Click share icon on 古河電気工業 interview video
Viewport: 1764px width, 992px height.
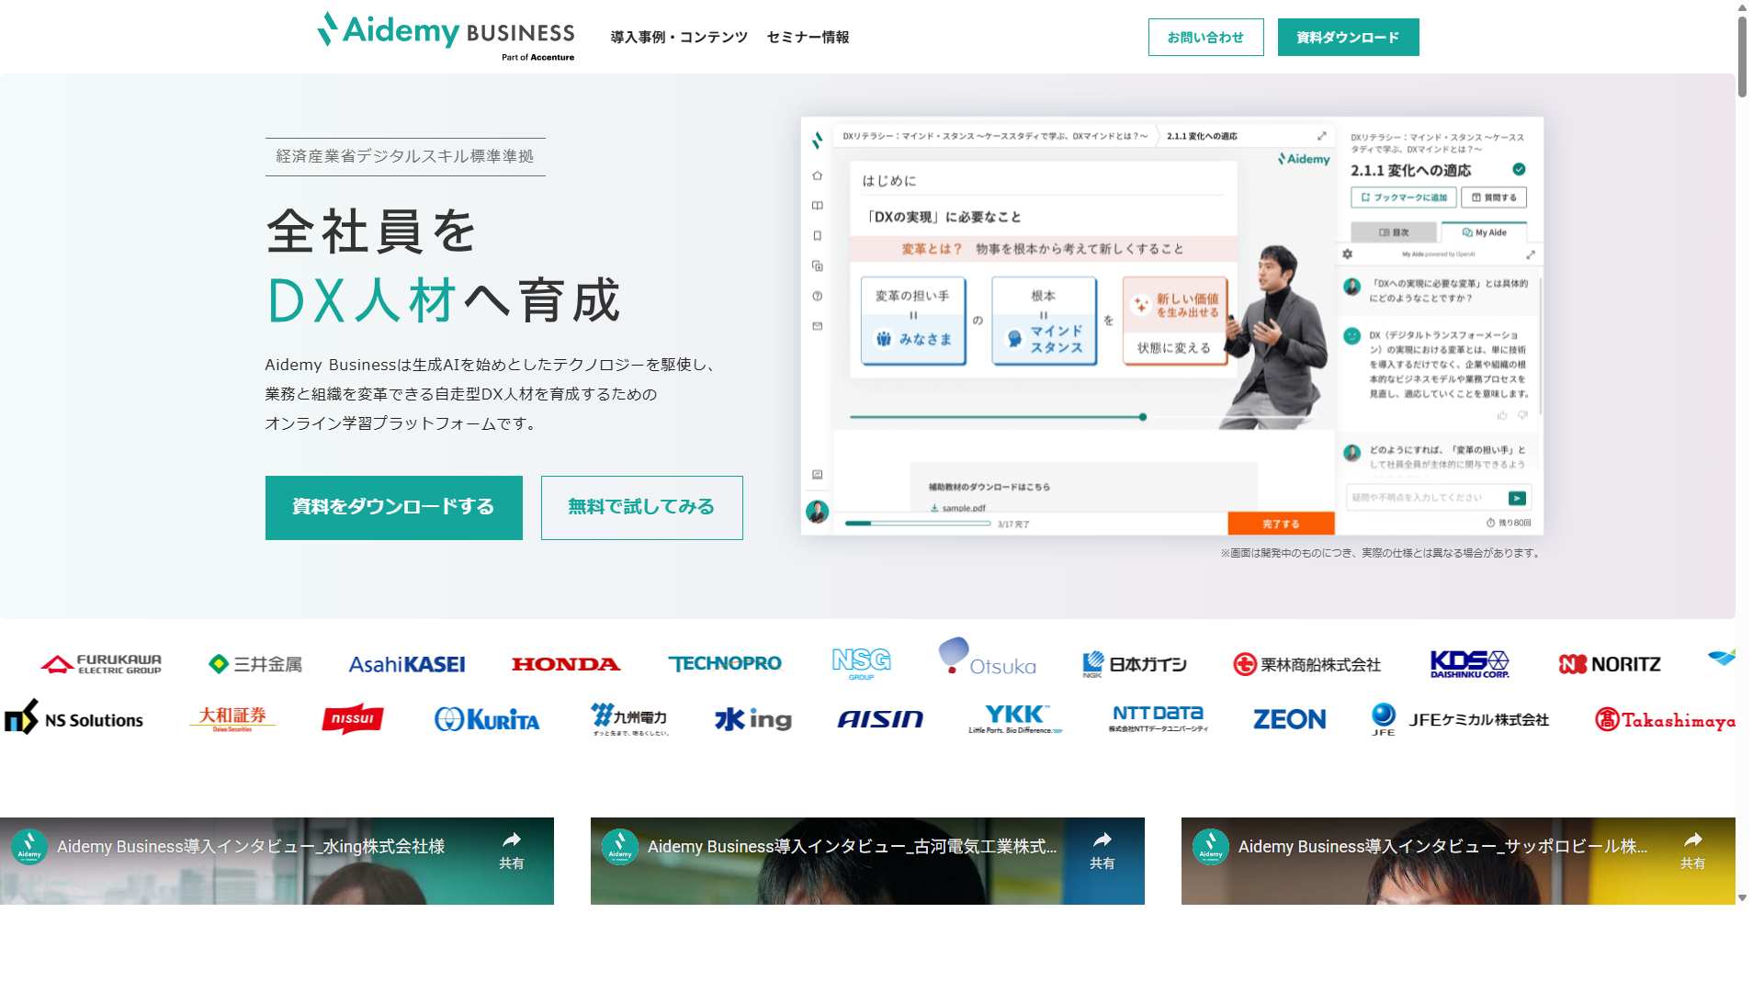tap(1102, 849)
